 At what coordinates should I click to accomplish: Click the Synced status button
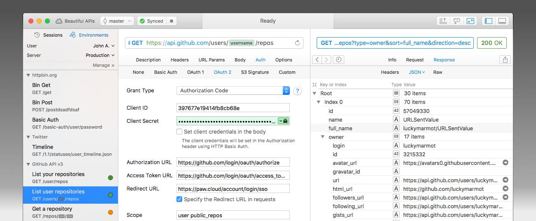coord(151,21)
